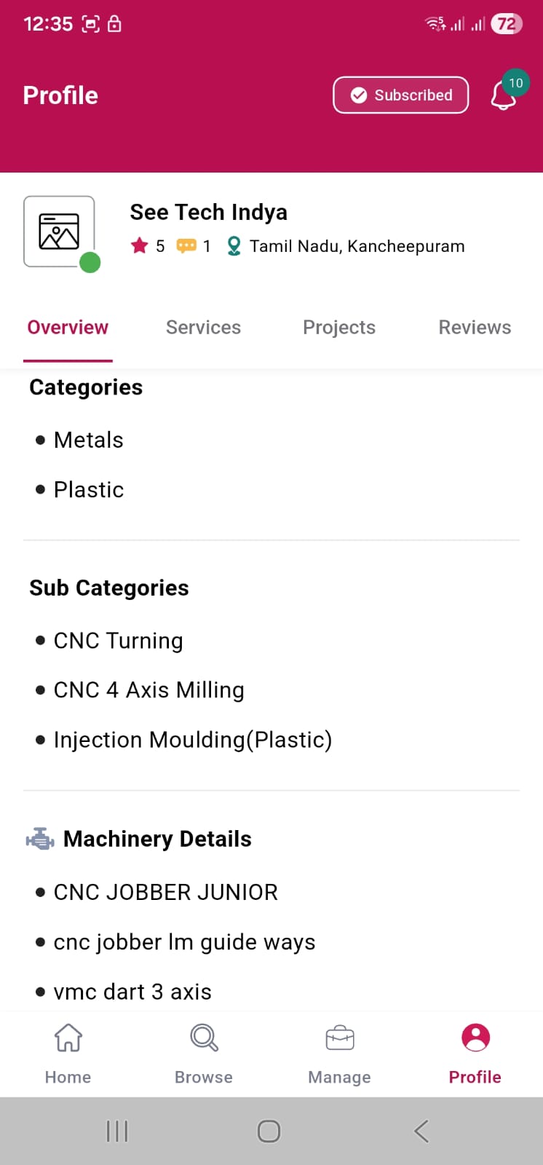The height and width of the screenshot is (1165, 543).
Task: Open the Reviews tab
Action: 475,328
